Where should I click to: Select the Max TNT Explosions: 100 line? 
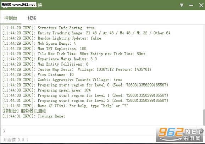pyautogui.click(x=44, y=49)
